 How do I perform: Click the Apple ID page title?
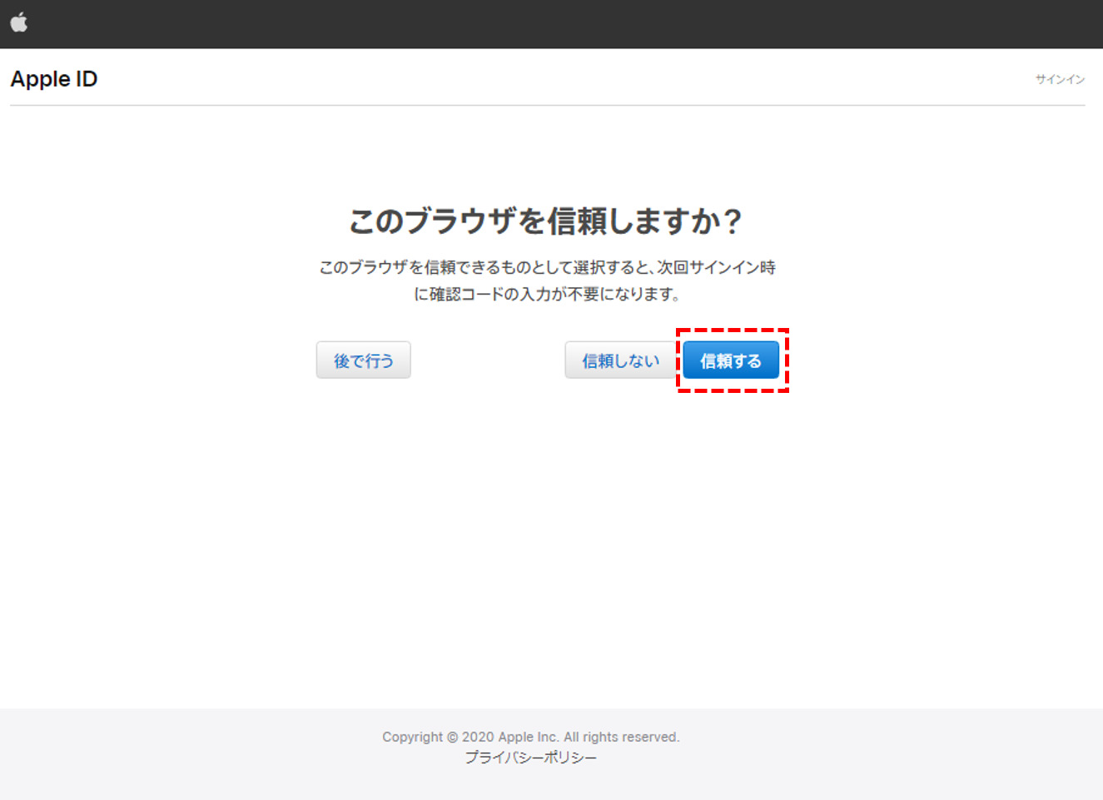54,79
